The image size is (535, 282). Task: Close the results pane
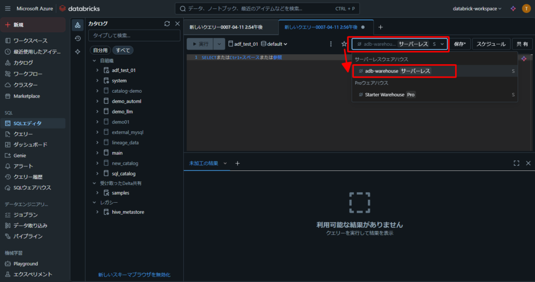click(528, 164)
